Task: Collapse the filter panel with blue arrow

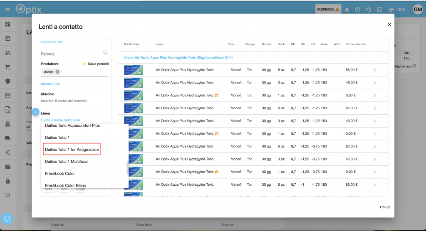Action: [x=36, y=112]
